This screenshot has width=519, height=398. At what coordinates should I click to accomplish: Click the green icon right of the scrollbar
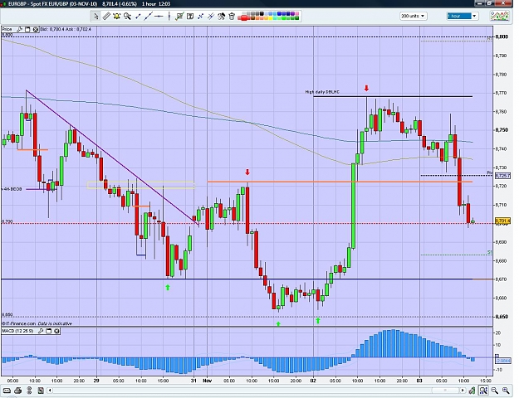point(472,391)
